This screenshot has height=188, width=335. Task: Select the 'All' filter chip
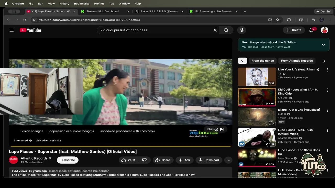[242, 61]
